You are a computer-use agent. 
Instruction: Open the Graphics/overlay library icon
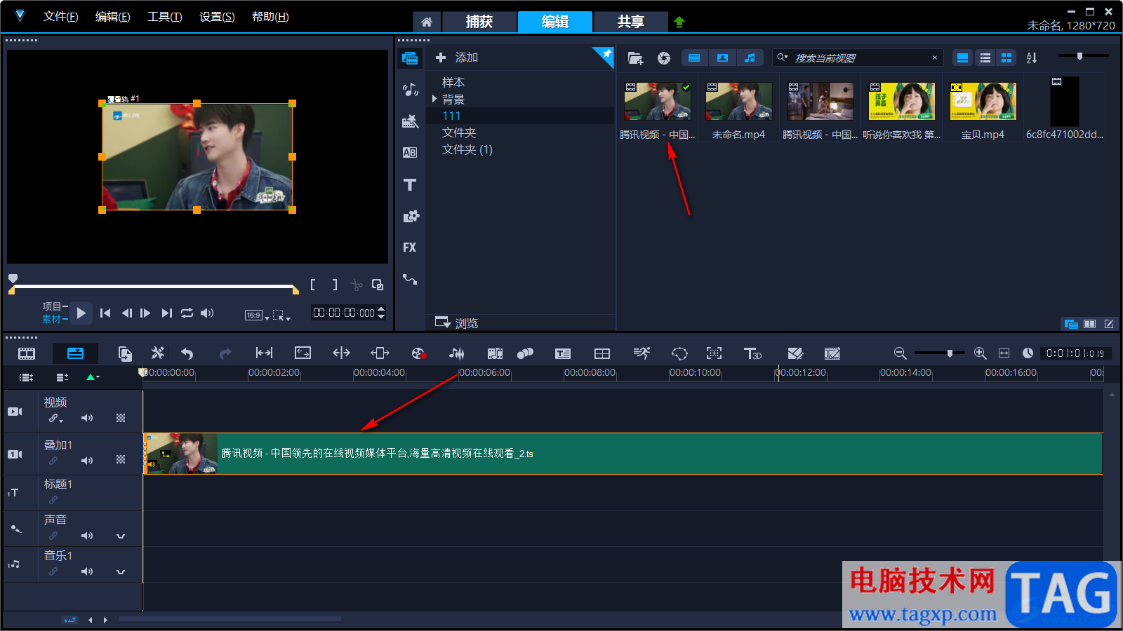click(411, 216)
